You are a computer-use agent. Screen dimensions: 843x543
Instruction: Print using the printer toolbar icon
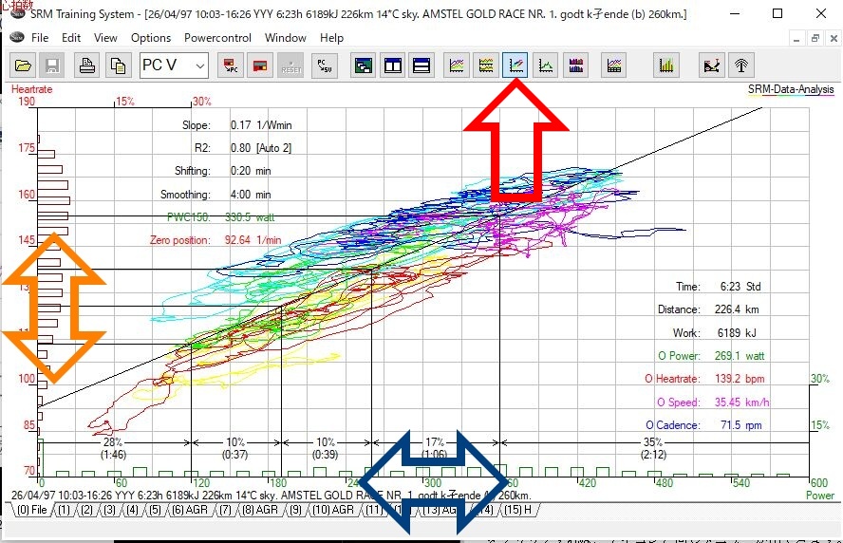point(87,66)
